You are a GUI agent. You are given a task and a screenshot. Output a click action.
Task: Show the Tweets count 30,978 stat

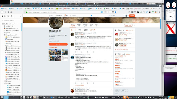click(73, 25)
